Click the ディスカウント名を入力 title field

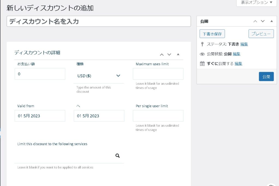pos(99,21)
